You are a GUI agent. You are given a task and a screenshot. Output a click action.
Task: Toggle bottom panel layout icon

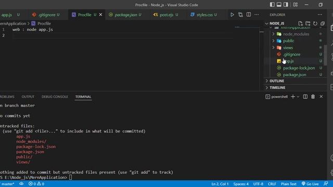pyautogui.click(x=279, y=5)
